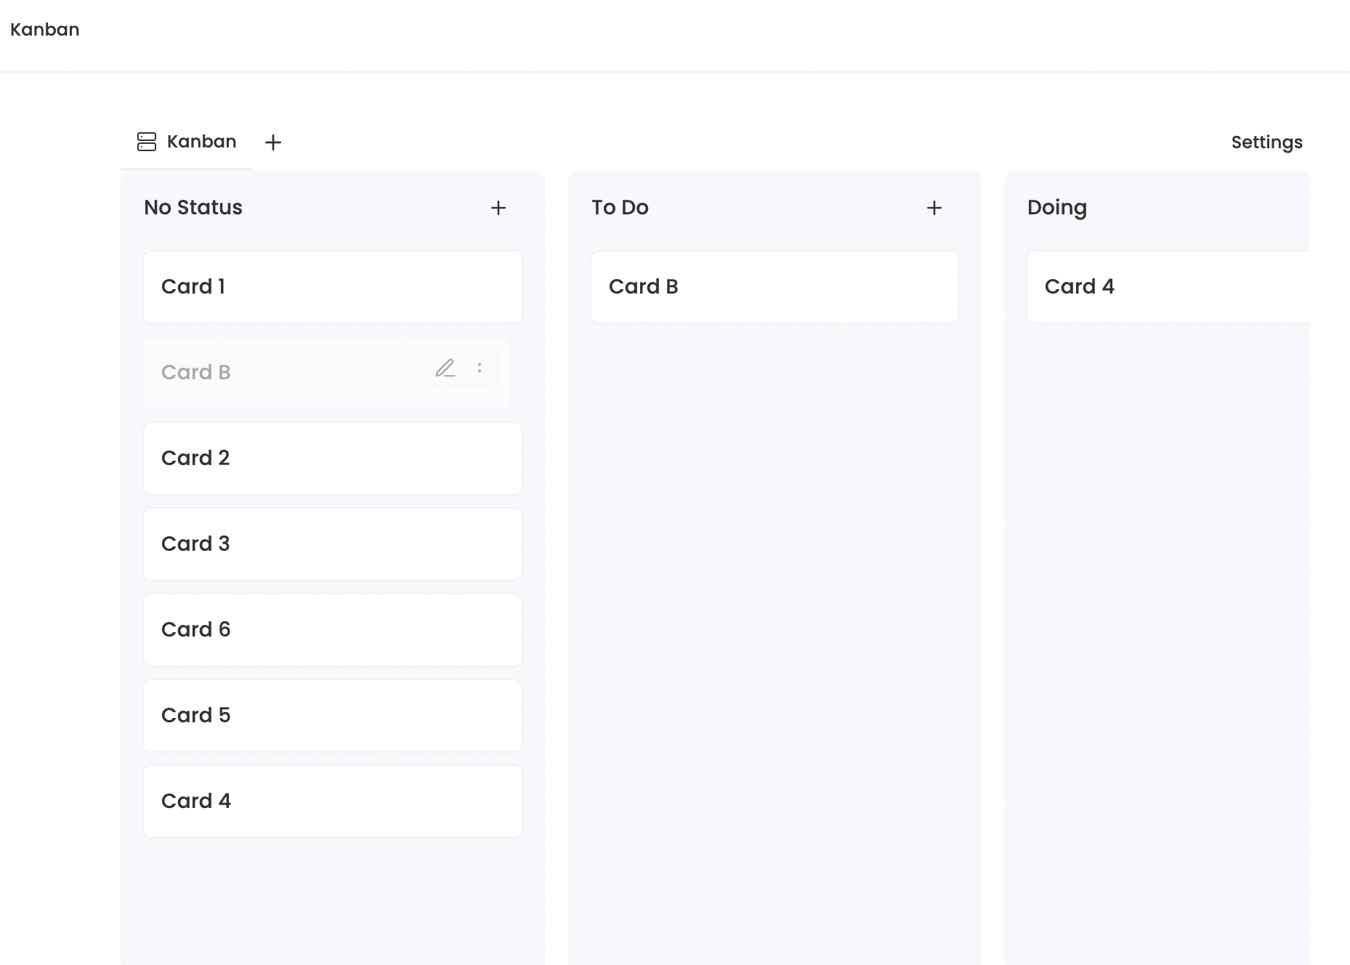Image resolution: width=1350 pixels, height=965 pixels.
Task: Open Card 2 in No Status
Action: pos(333,459)
